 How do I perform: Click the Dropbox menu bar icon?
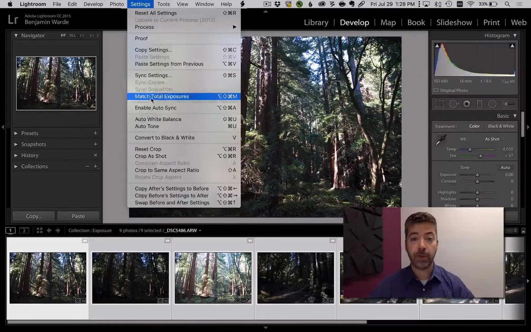pos(277,4)
